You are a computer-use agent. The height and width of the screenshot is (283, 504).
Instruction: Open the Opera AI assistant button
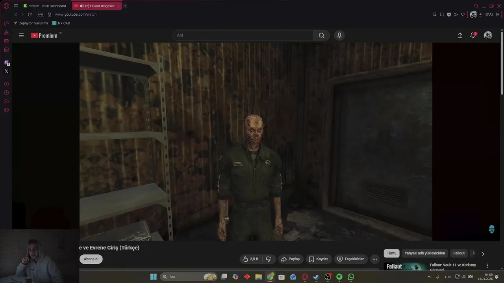tap(489, 15)
